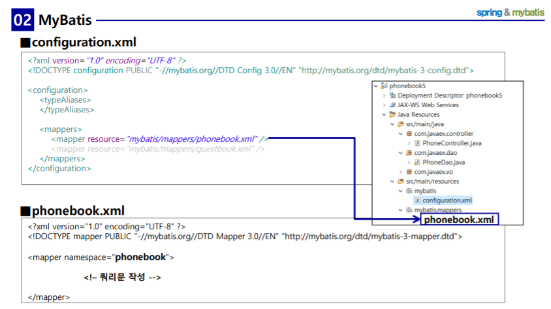Click the src/main/java source folder icon

[401, 124]
